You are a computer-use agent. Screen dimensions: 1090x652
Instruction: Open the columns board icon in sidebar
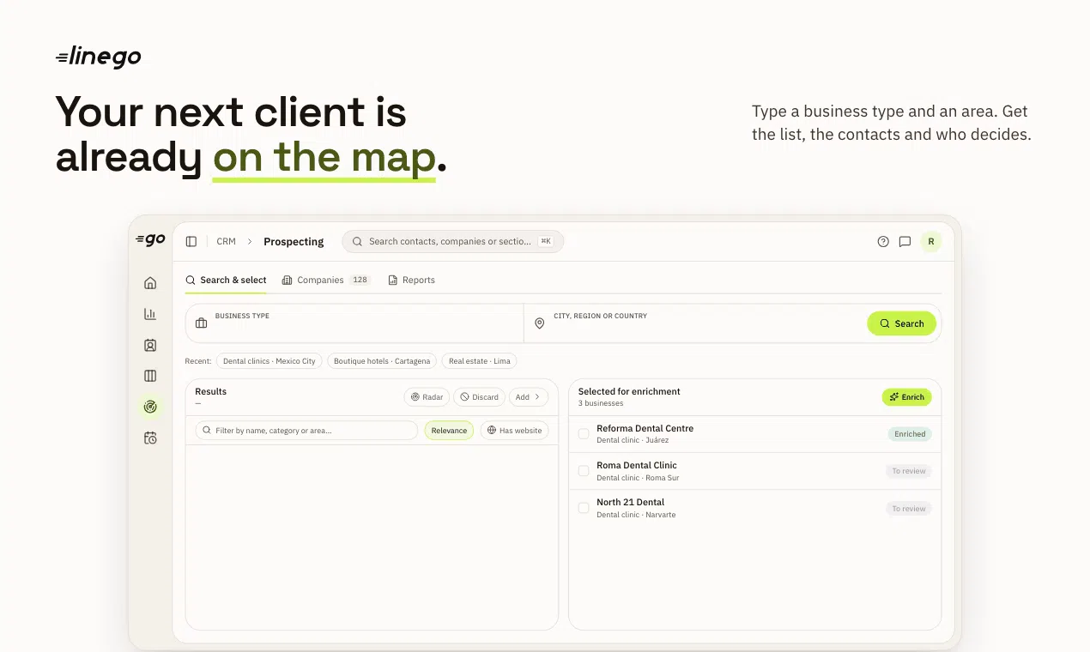coord(150,376)
